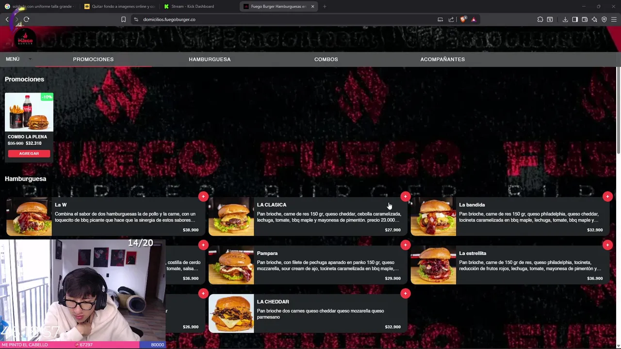
Task: Go back with browser back arrow
Action: tap(7, 19)
